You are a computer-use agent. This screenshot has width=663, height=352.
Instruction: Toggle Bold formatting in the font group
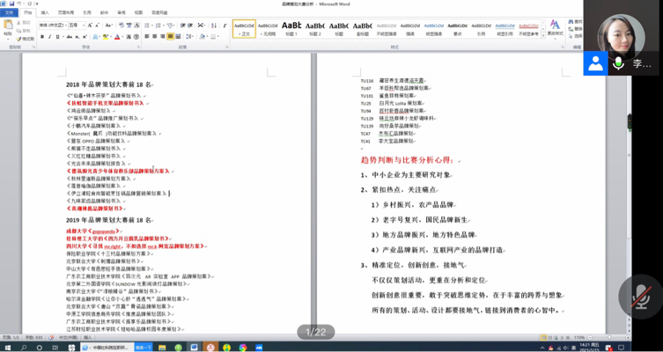(41, 37)
